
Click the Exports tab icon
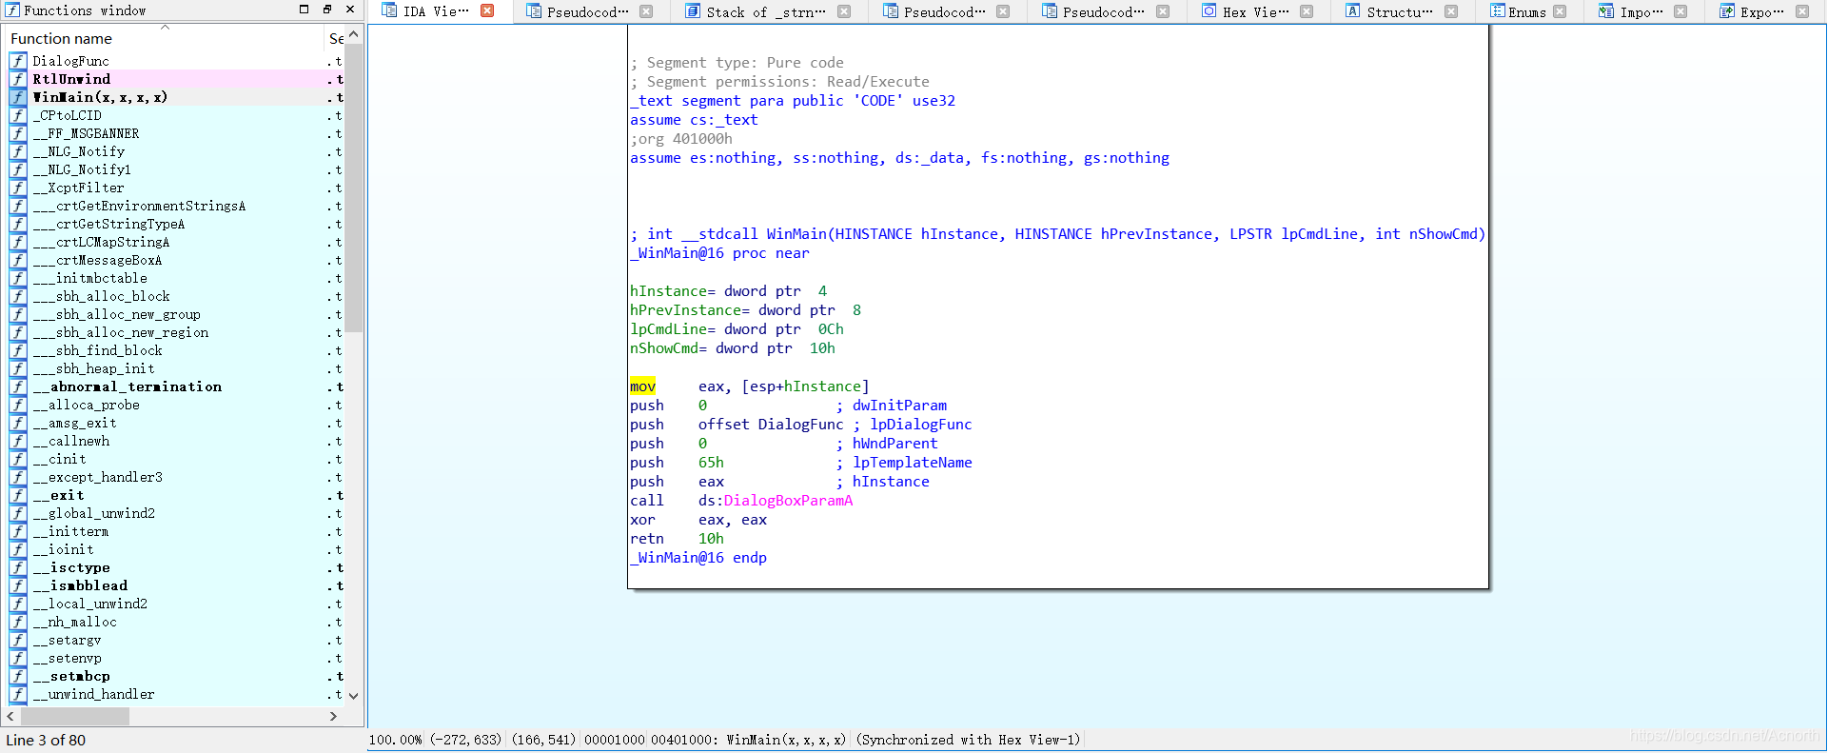1726,11
